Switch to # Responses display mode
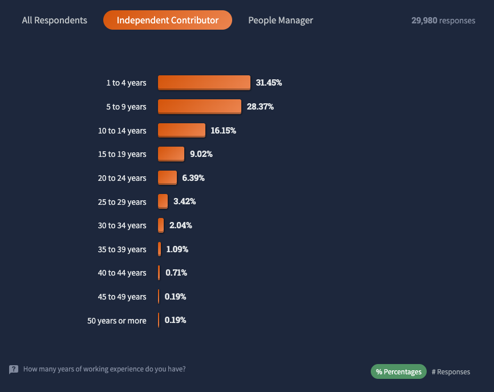The image size is (494, 392). (x=451, y=371)
